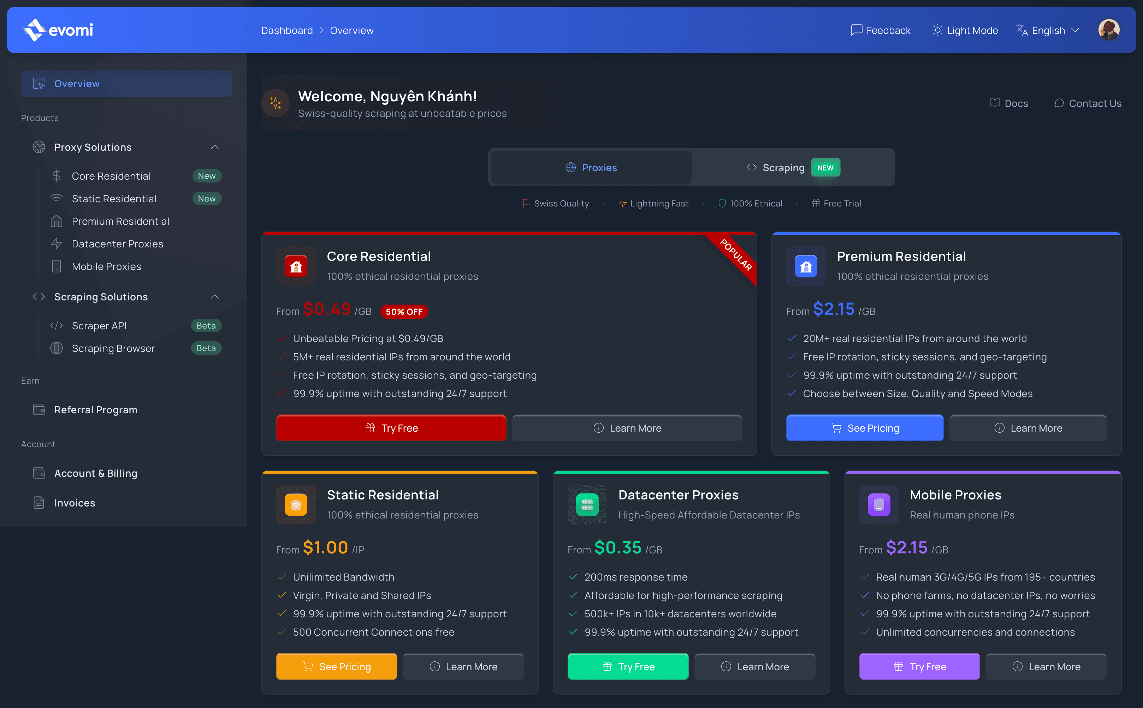Enable the Proxies view

click(x=591, y=167)
